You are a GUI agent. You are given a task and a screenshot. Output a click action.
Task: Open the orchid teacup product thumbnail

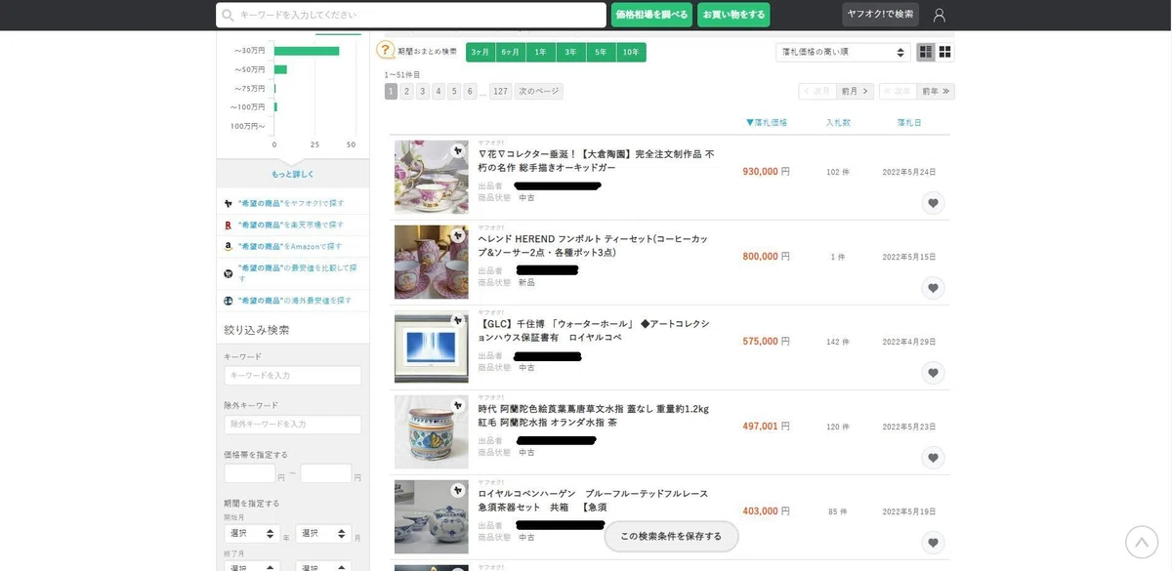point(432,177)
